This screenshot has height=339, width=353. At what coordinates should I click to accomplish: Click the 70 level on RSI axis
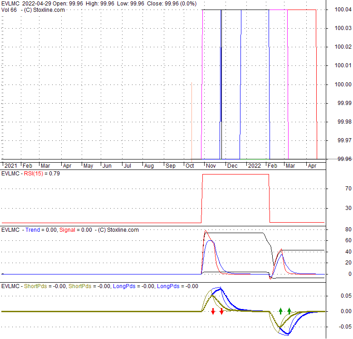pyautogui.click(x=348, y=189)
